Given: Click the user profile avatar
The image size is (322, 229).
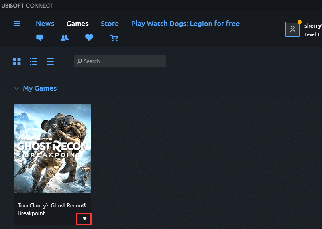Looking at the screenshot, I should [x=293, y=29].
